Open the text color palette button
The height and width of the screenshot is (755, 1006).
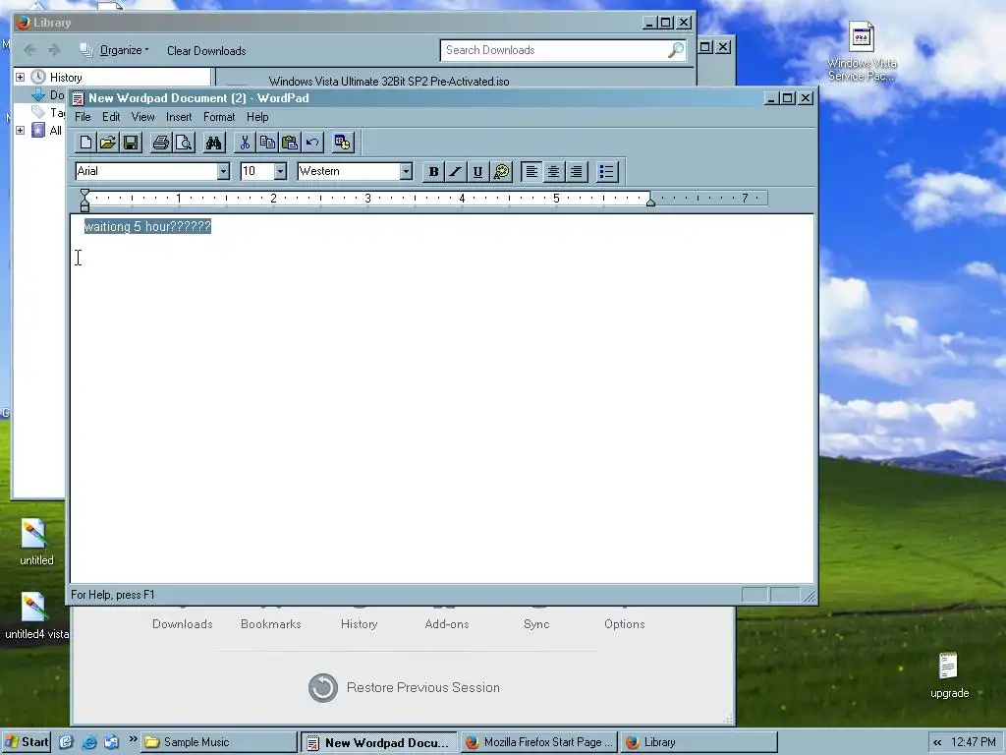(501, 171)
